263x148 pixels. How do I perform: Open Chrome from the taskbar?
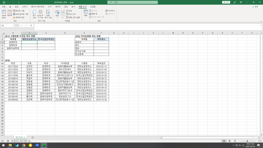(24, 145)
